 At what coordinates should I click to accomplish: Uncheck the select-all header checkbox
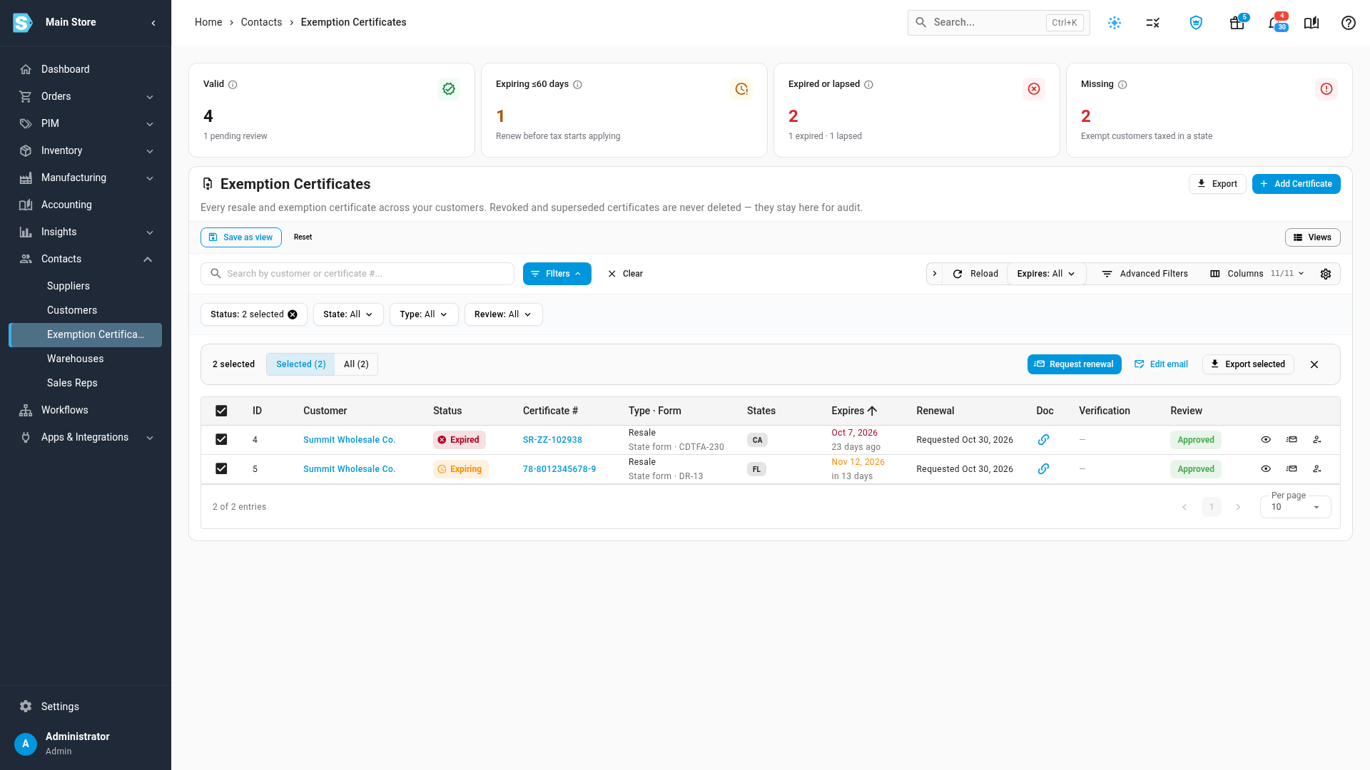click(221, 411)
